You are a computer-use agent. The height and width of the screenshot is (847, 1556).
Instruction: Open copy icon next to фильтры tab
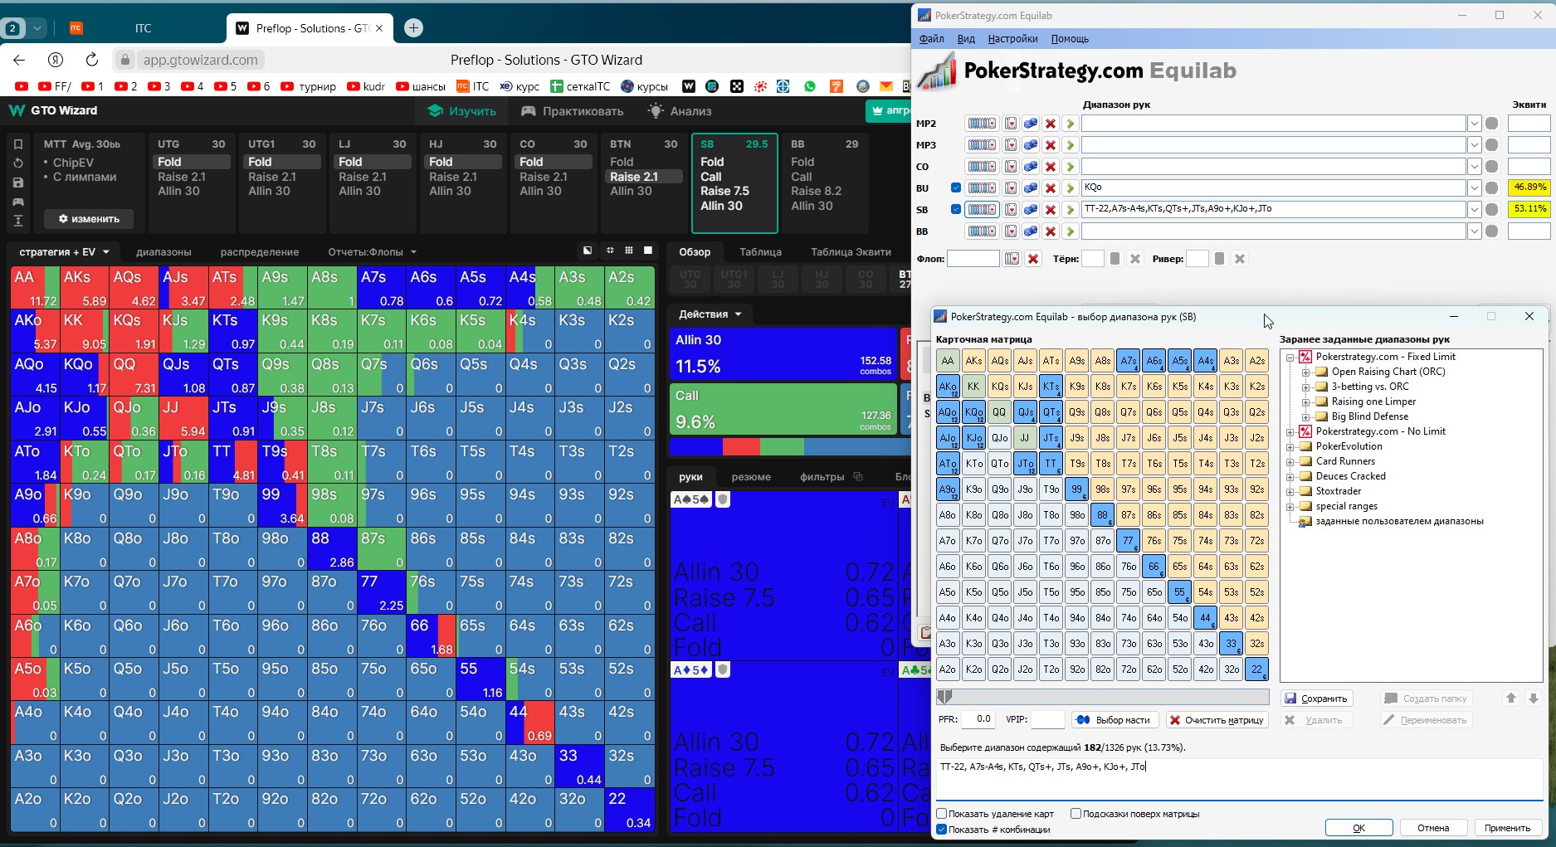coord(858,477)
